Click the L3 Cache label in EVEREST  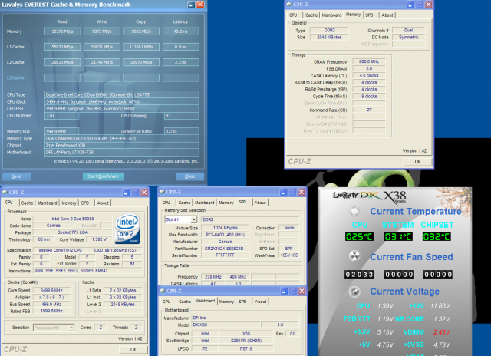[15, 77]
